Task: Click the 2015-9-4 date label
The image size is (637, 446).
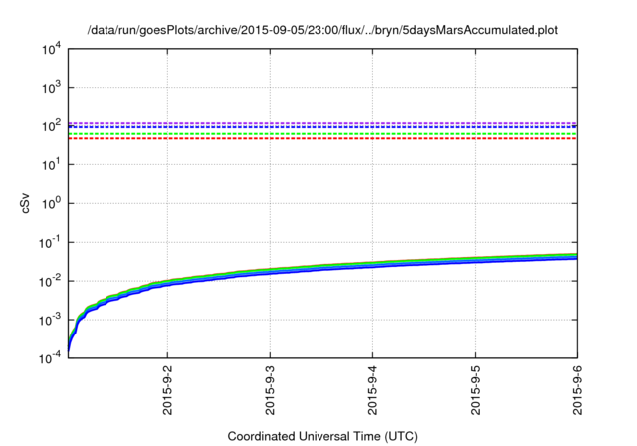Action: click(372, 390)
